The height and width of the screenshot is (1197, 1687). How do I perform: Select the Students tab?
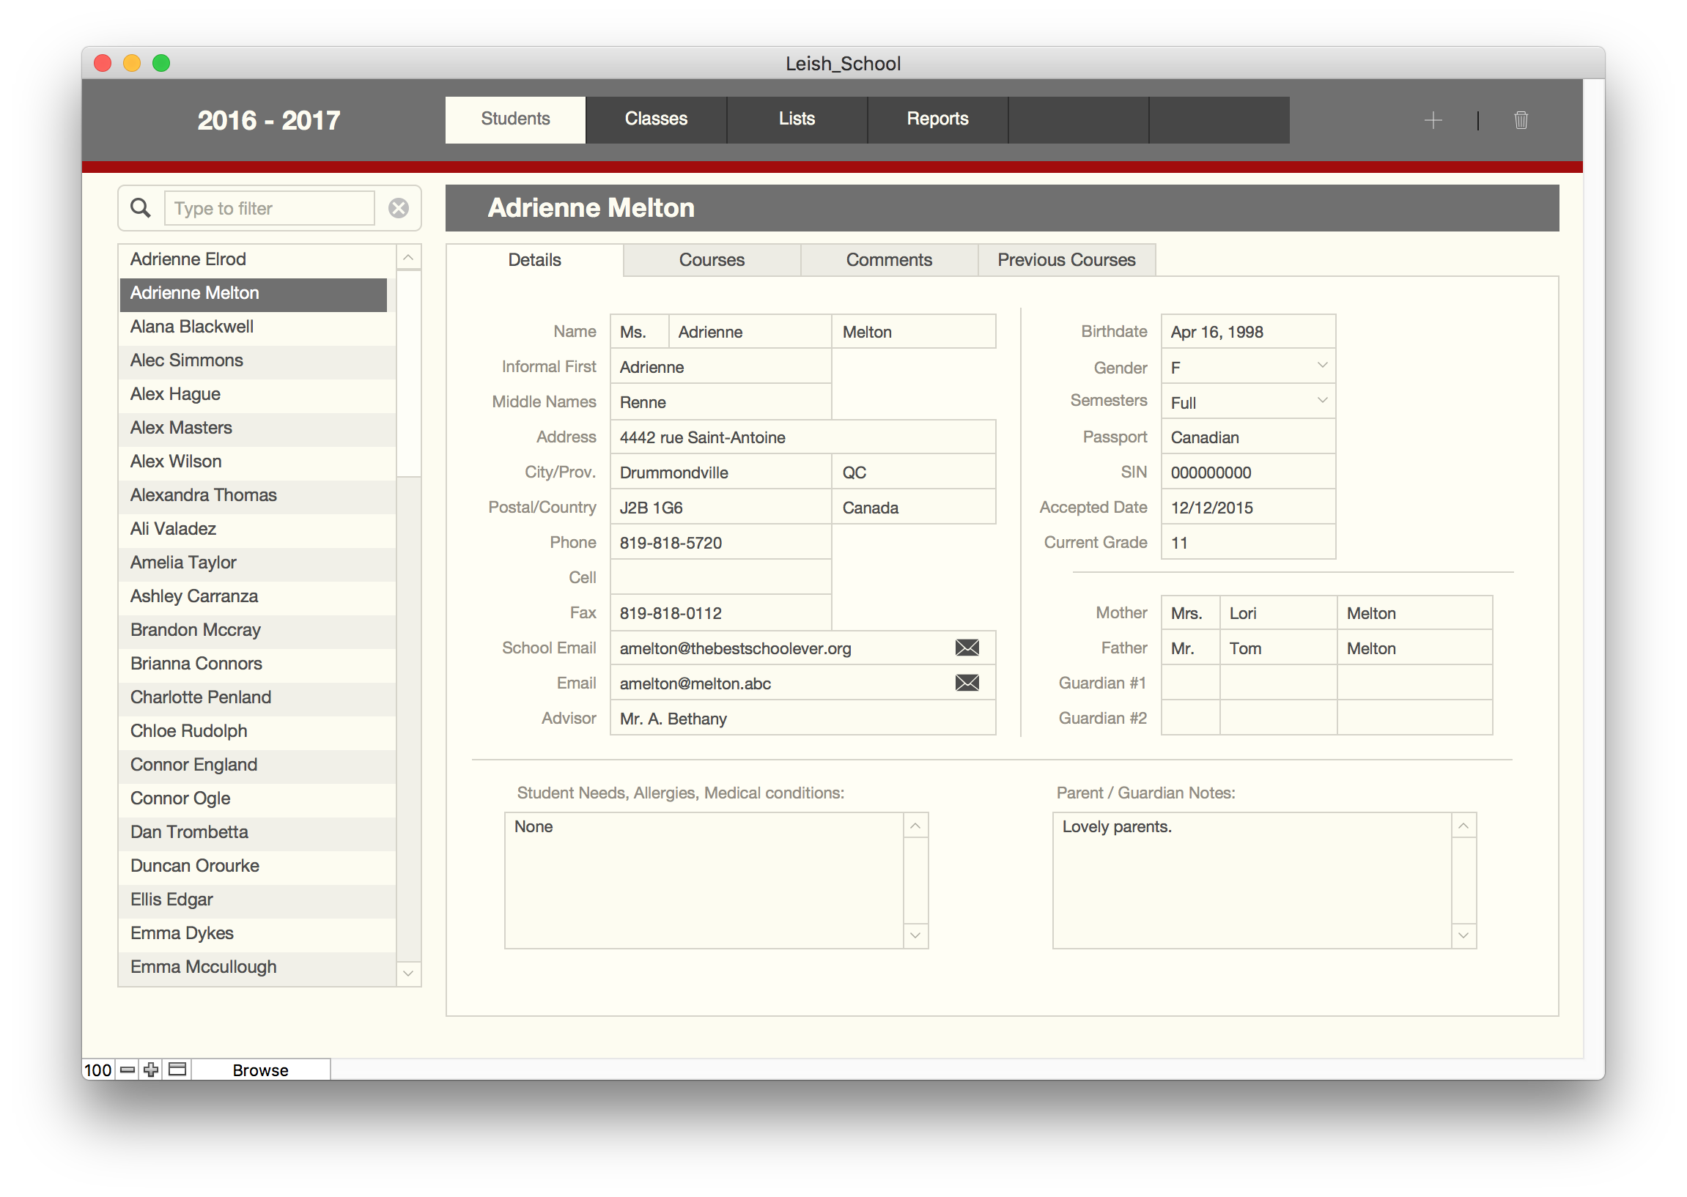514,119
